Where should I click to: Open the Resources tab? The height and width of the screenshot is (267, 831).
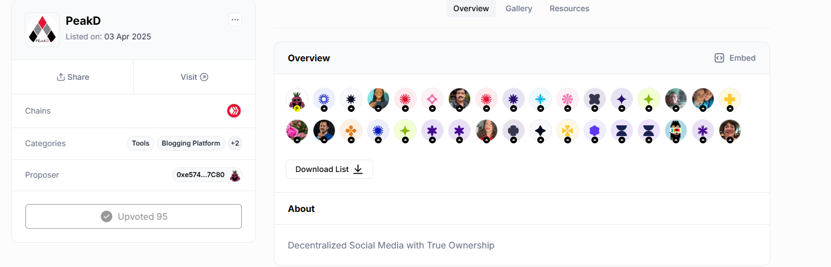coord(569,8)
